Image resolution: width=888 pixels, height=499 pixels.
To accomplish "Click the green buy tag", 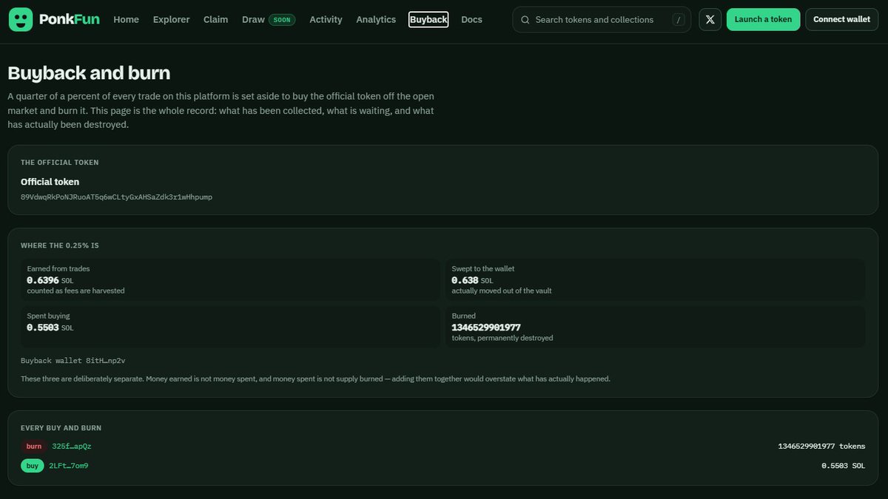I will tap(33, 466).
